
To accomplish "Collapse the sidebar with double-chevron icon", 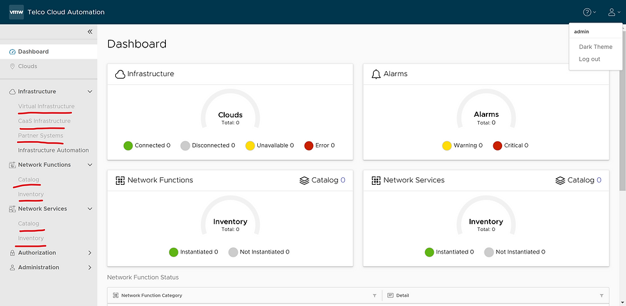I will pos(90,31).
